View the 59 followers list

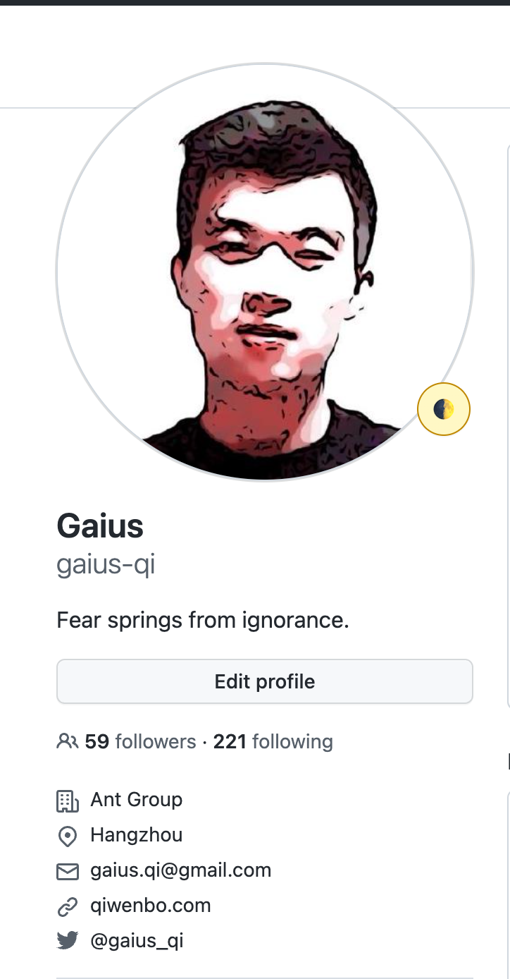tap(140, 741)
